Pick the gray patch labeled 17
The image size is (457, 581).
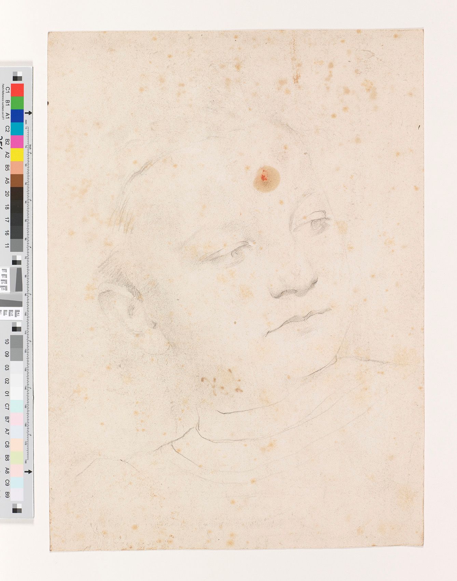(x=17, y=220)
